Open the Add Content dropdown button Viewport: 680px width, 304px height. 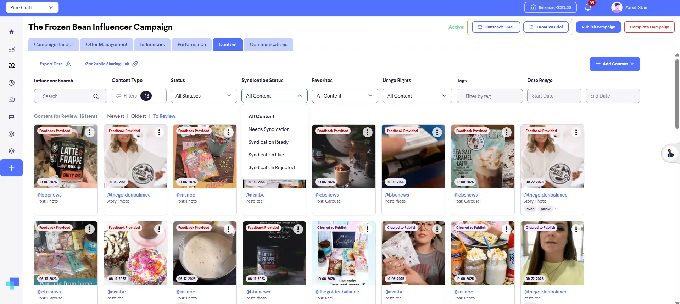615,64
